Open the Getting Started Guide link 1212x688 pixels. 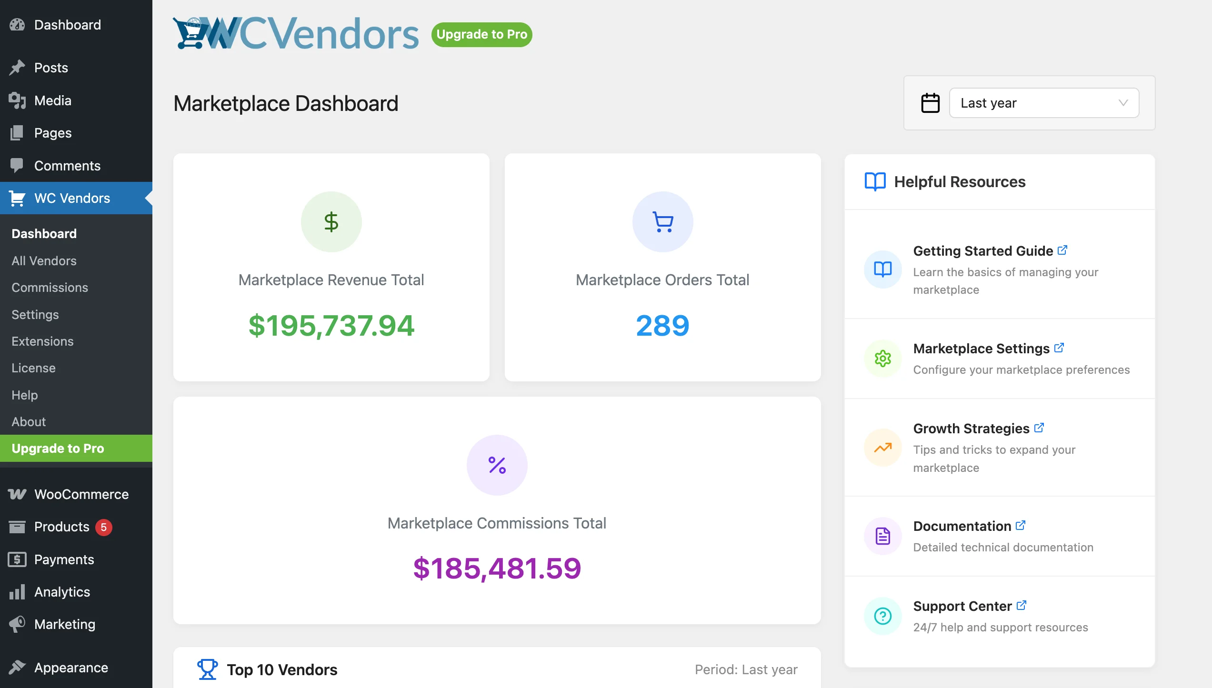[982, 251]
